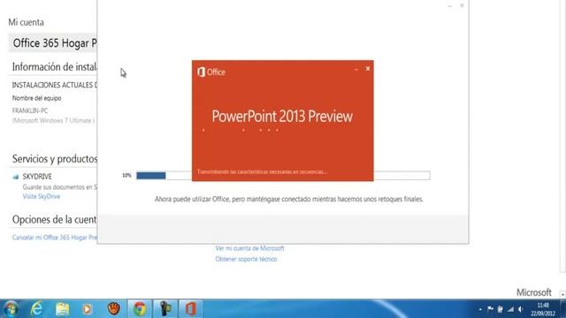Screen dimensions: 566x318
Task: Open the network signal tray icon
Action: pos(510,309)
